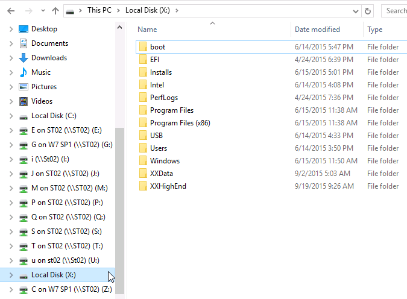Click the Videos film icon in sidebar
Viewport: 407px width, 299px height.
tap(24, 101)
